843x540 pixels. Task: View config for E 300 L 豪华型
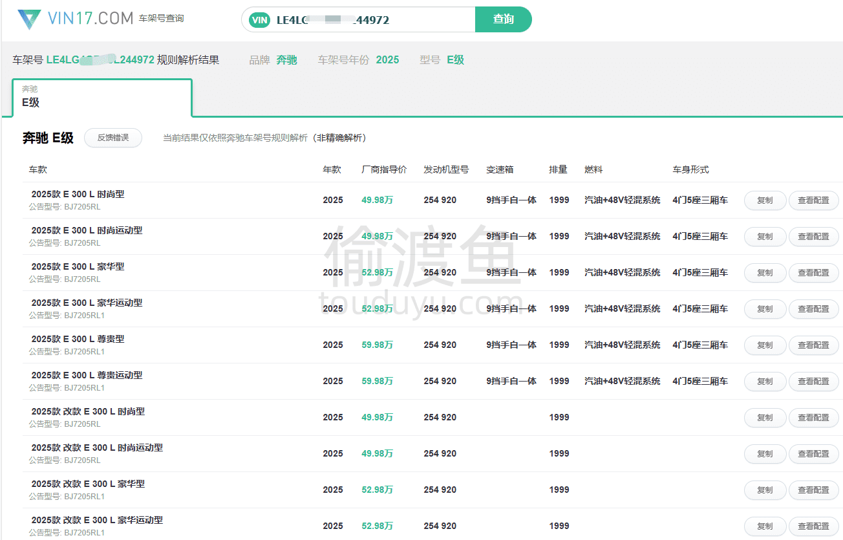[x=813, y=273]
